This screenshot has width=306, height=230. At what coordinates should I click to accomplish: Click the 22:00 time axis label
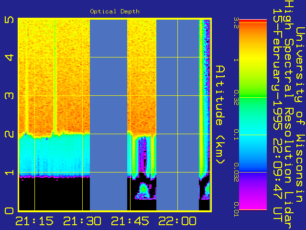177,221
